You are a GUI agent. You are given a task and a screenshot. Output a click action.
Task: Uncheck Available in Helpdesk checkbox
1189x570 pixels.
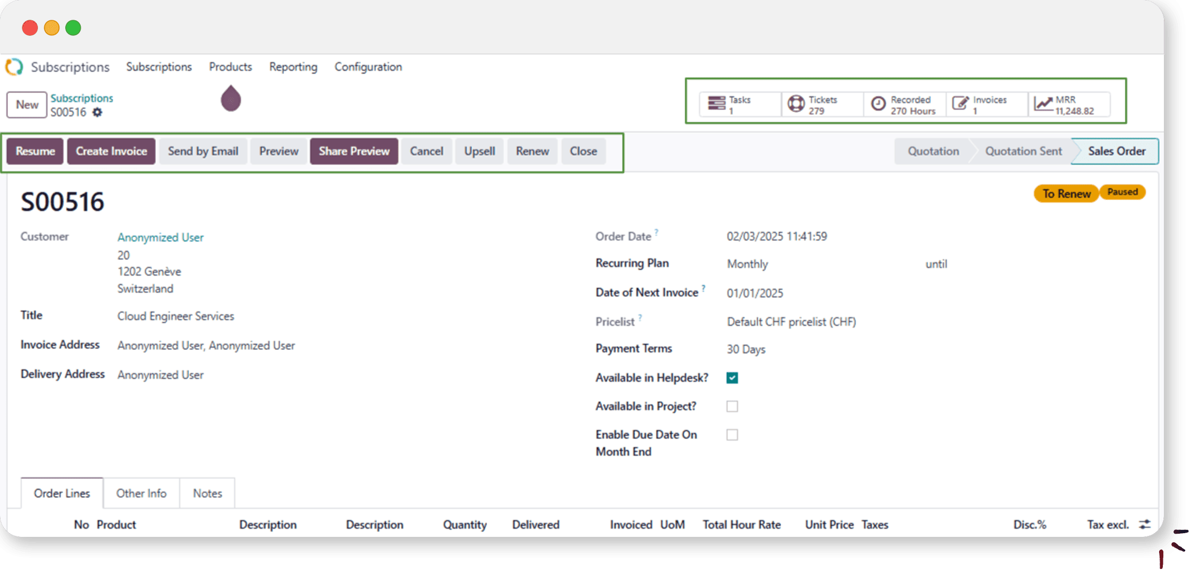[x=732, y=378]
